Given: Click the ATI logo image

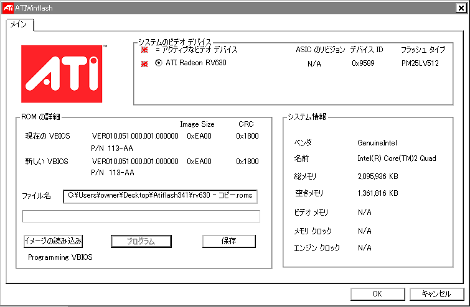Looking at the screenshot, I should [x=62, y=74].
